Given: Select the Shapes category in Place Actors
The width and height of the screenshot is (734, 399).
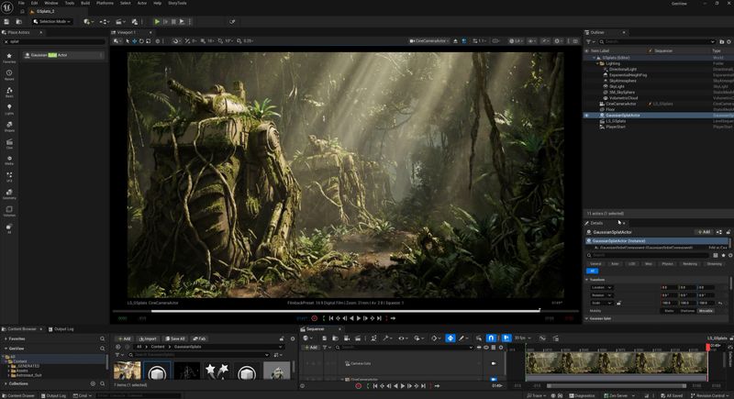Looking at the screenshot, I should coord(9,127).
